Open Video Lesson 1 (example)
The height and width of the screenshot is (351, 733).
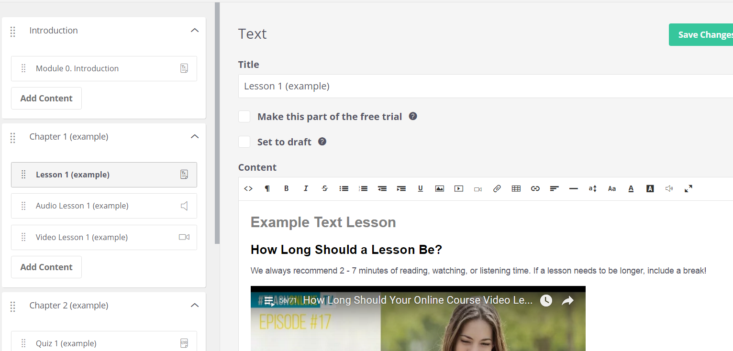(x=104, y=237)
